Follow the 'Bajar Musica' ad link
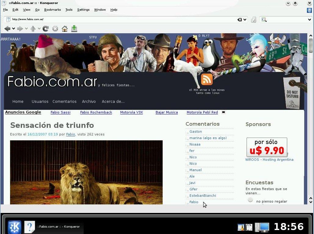The image size is (314, 234). tap(167, 112)
